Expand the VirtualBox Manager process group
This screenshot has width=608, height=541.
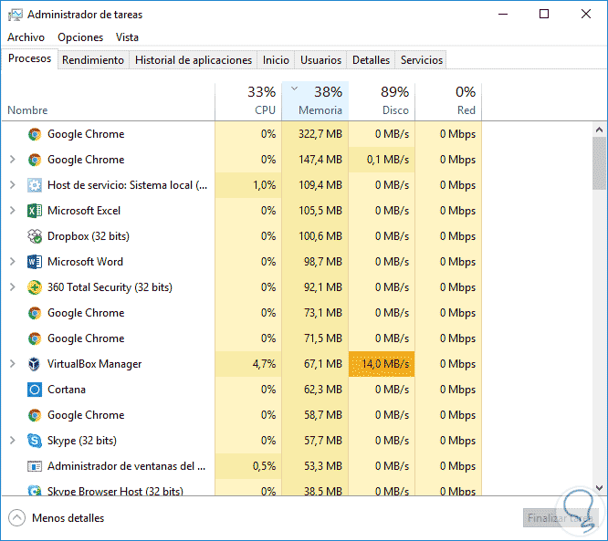pyautogui.click(x=12, y=364)
